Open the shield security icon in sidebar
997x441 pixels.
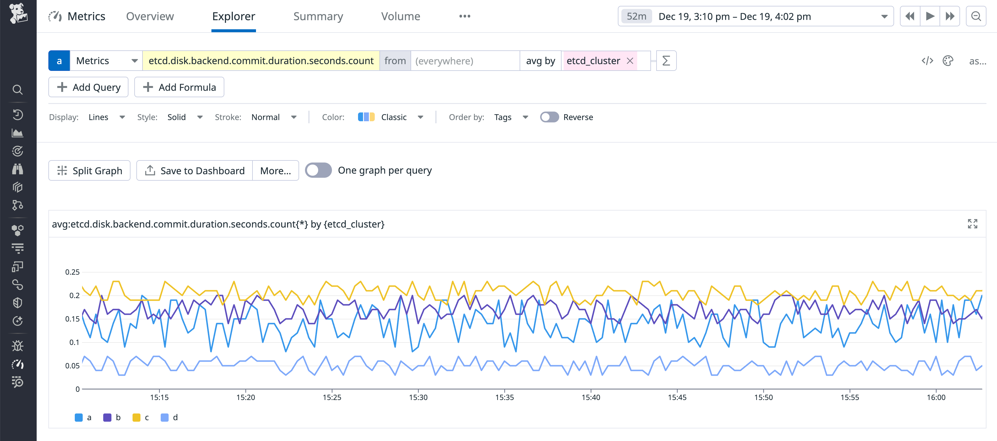[x=18, y=302]
